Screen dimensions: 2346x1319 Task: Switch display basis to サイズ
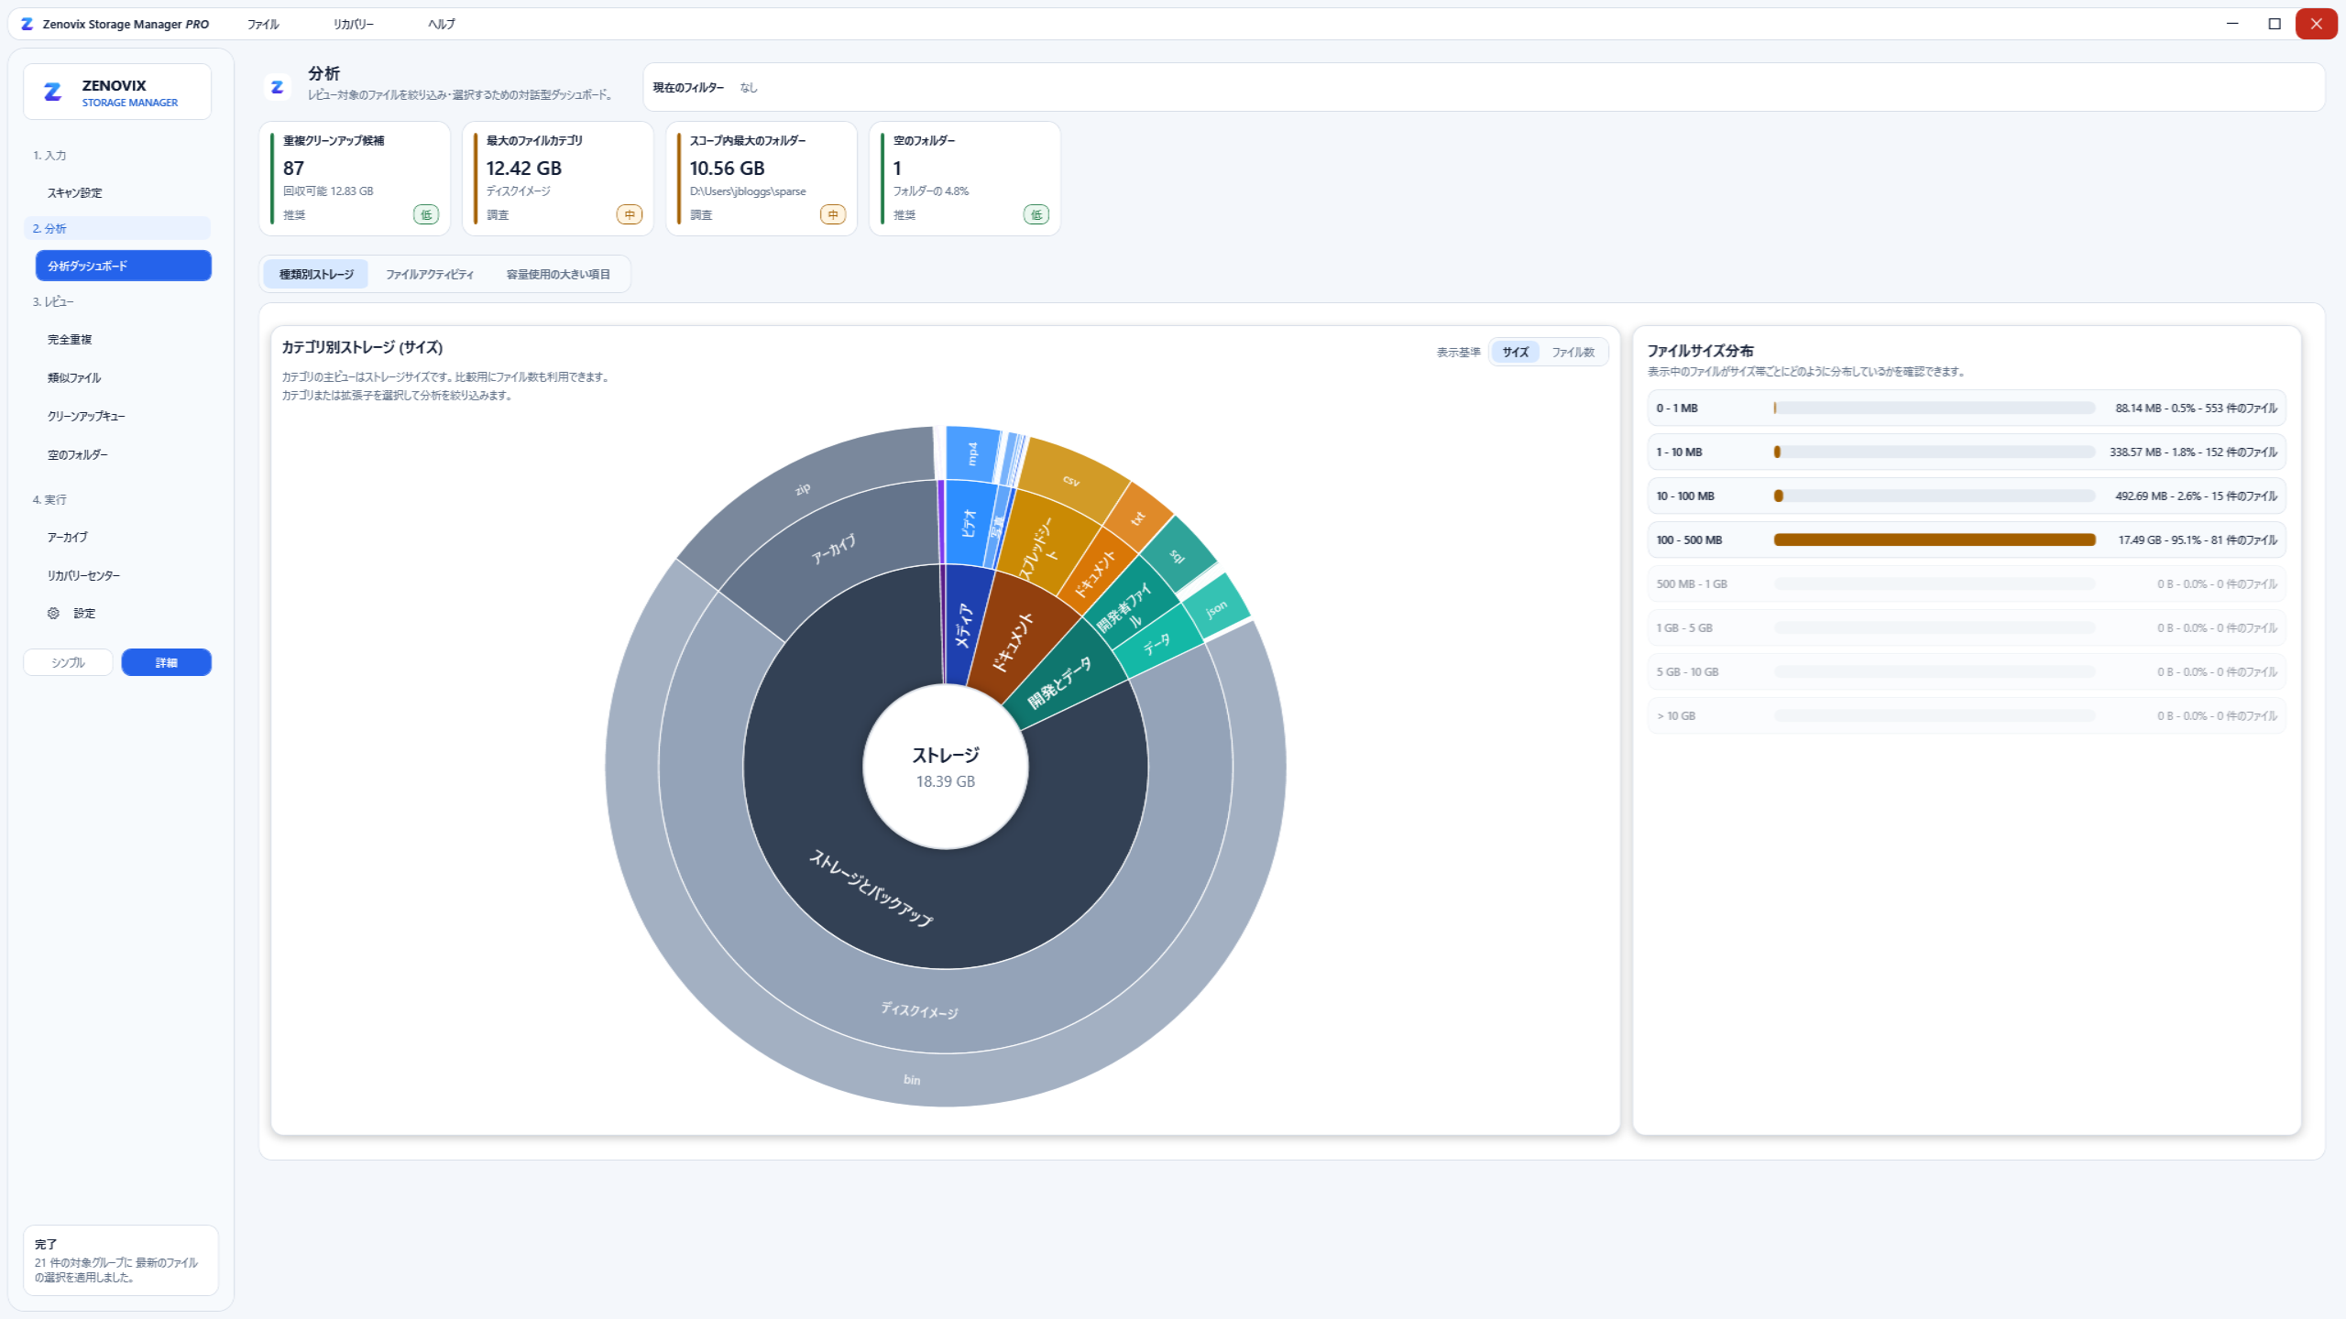click(x=1516, y=352)
